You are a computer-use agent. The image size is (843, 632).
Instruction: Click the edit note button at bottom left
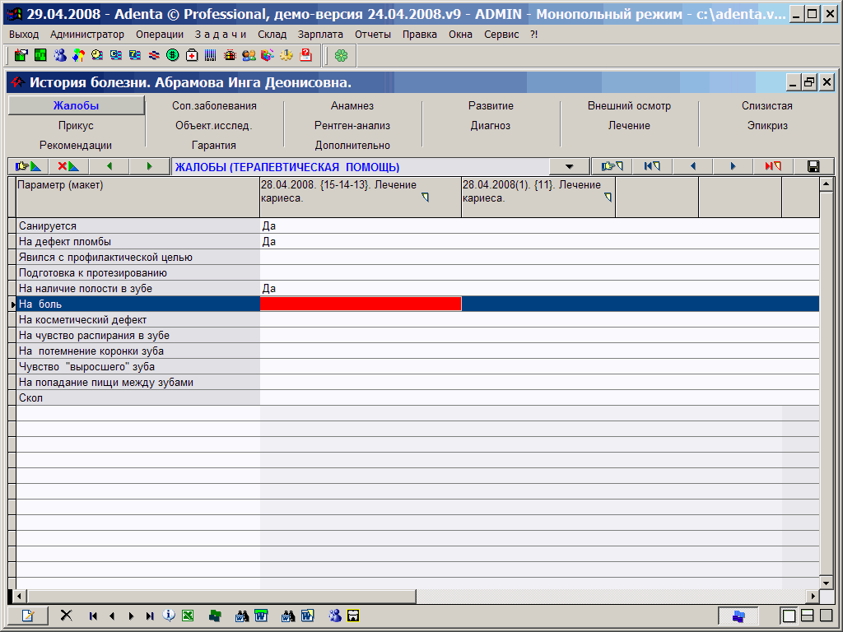click(x=28, y=616)
